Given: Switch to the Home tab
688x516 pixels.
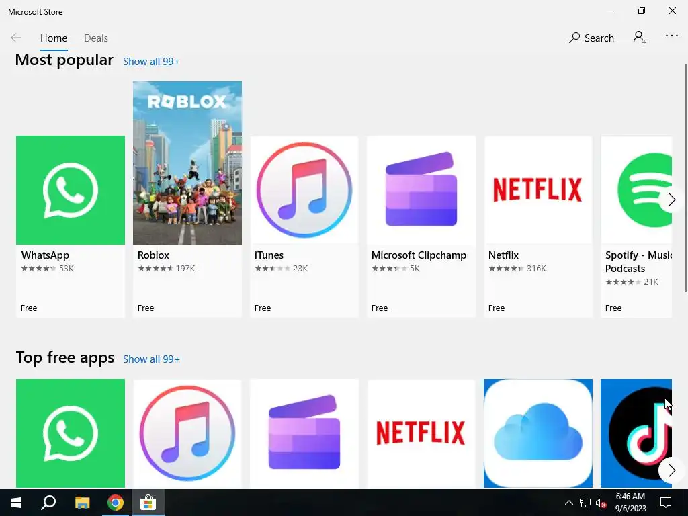Looking at the screenshot, I should pyautogui.click(x=54, y=38).
